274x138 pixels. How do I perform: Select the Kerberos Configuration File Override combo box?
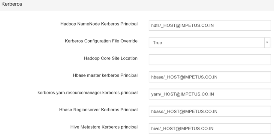coord(206,43)
